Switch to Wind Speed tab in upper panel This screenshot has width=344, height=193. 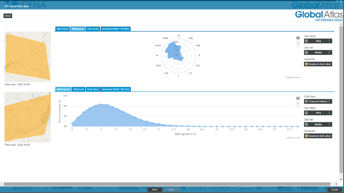click(63, 29)
